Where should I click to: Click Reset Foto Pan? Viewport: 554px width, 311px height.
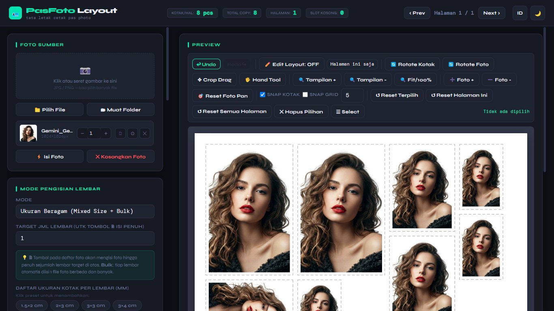[223, 96]
